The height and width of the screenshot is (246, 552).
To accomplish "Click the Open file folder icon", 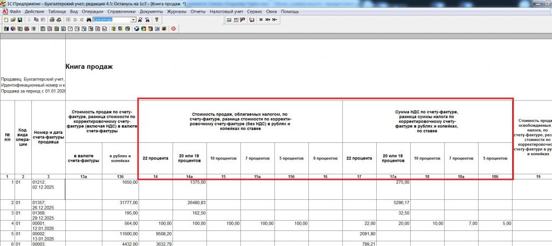I will point(13,20).
